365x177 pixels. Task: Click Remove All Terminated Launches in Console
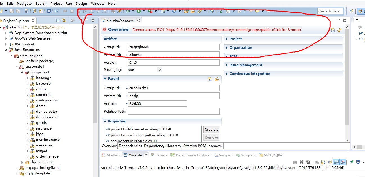pos(308,162)
